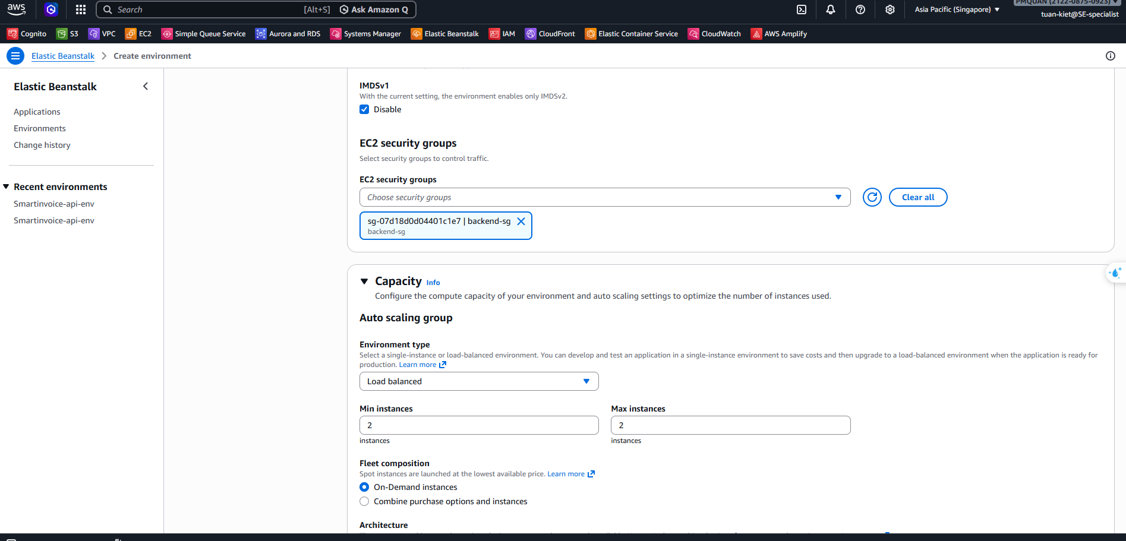Select On-Demand instances radio option
This screenshot has width=1126, height=541.
tap(364, 487)
